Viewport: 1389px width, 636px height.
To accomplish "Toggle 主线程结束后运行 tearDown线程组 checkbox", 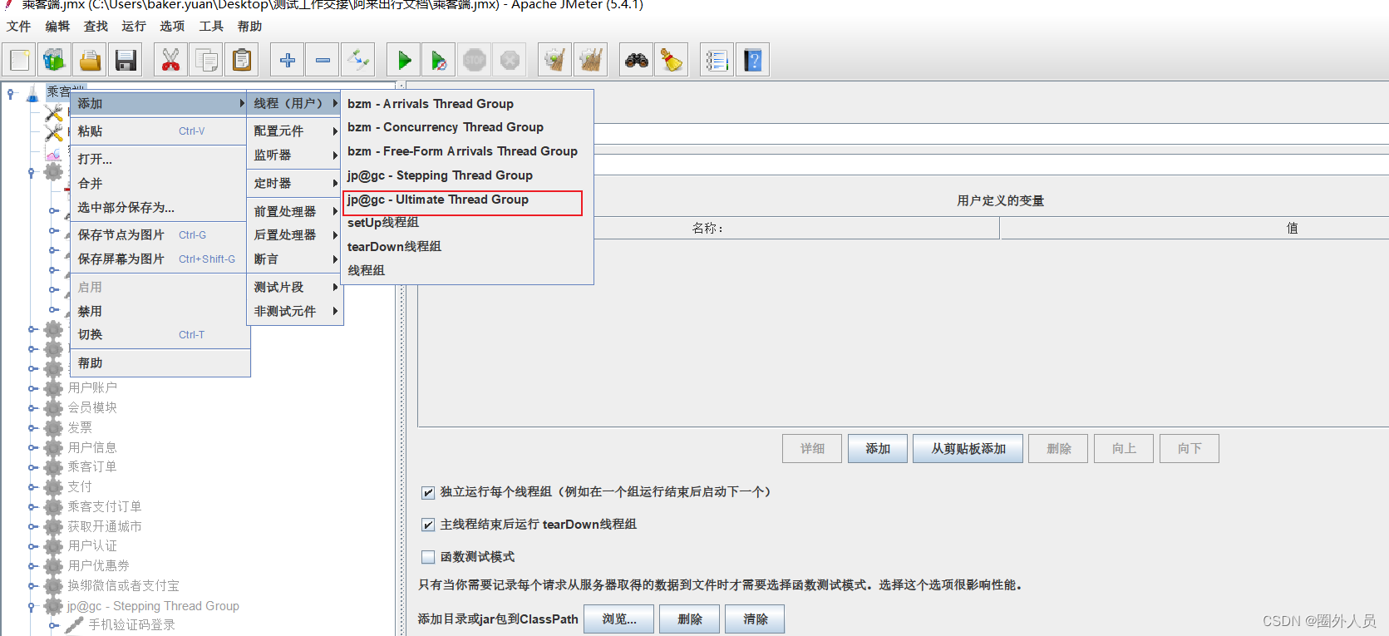I will click(x=428, y=525).
